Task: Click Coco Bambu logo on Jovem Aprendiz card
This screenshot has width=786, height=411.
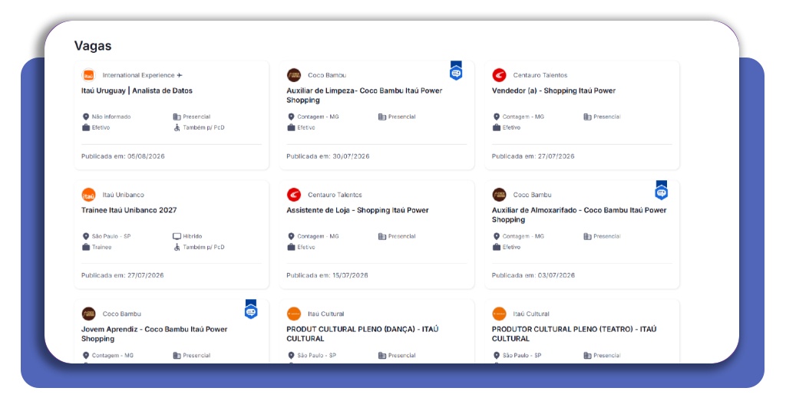Action: pyautogui.click(x=89, y=314)
